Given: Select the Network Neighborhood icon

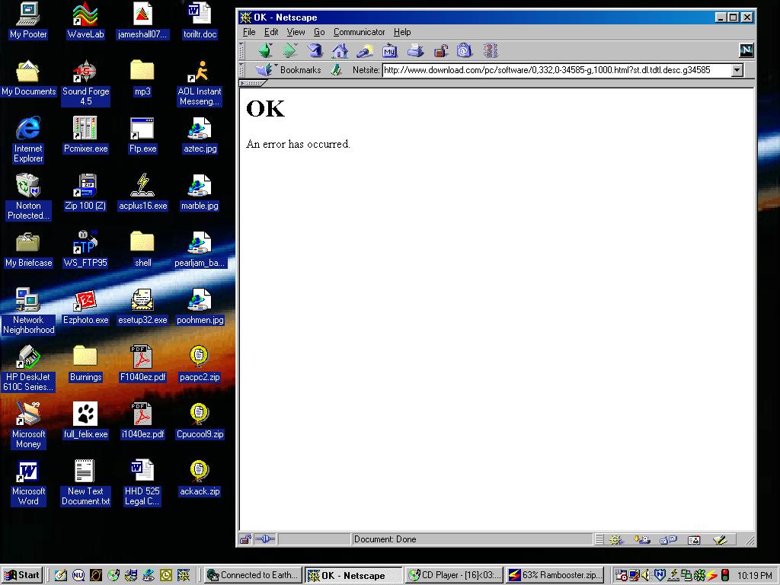Looking at the screenshot, I should pos(28,311).
